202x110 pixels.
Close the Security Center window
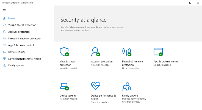[198, 3]
